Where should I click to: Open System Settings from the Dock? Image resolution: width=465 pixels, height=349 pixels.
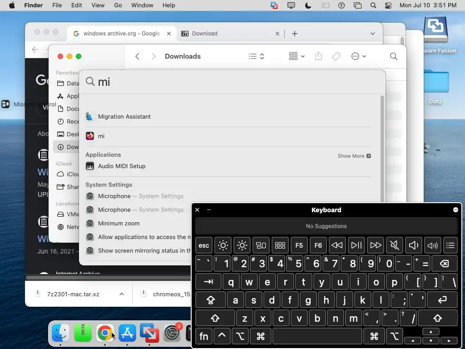pyautogui.click(x=172, y=333)
